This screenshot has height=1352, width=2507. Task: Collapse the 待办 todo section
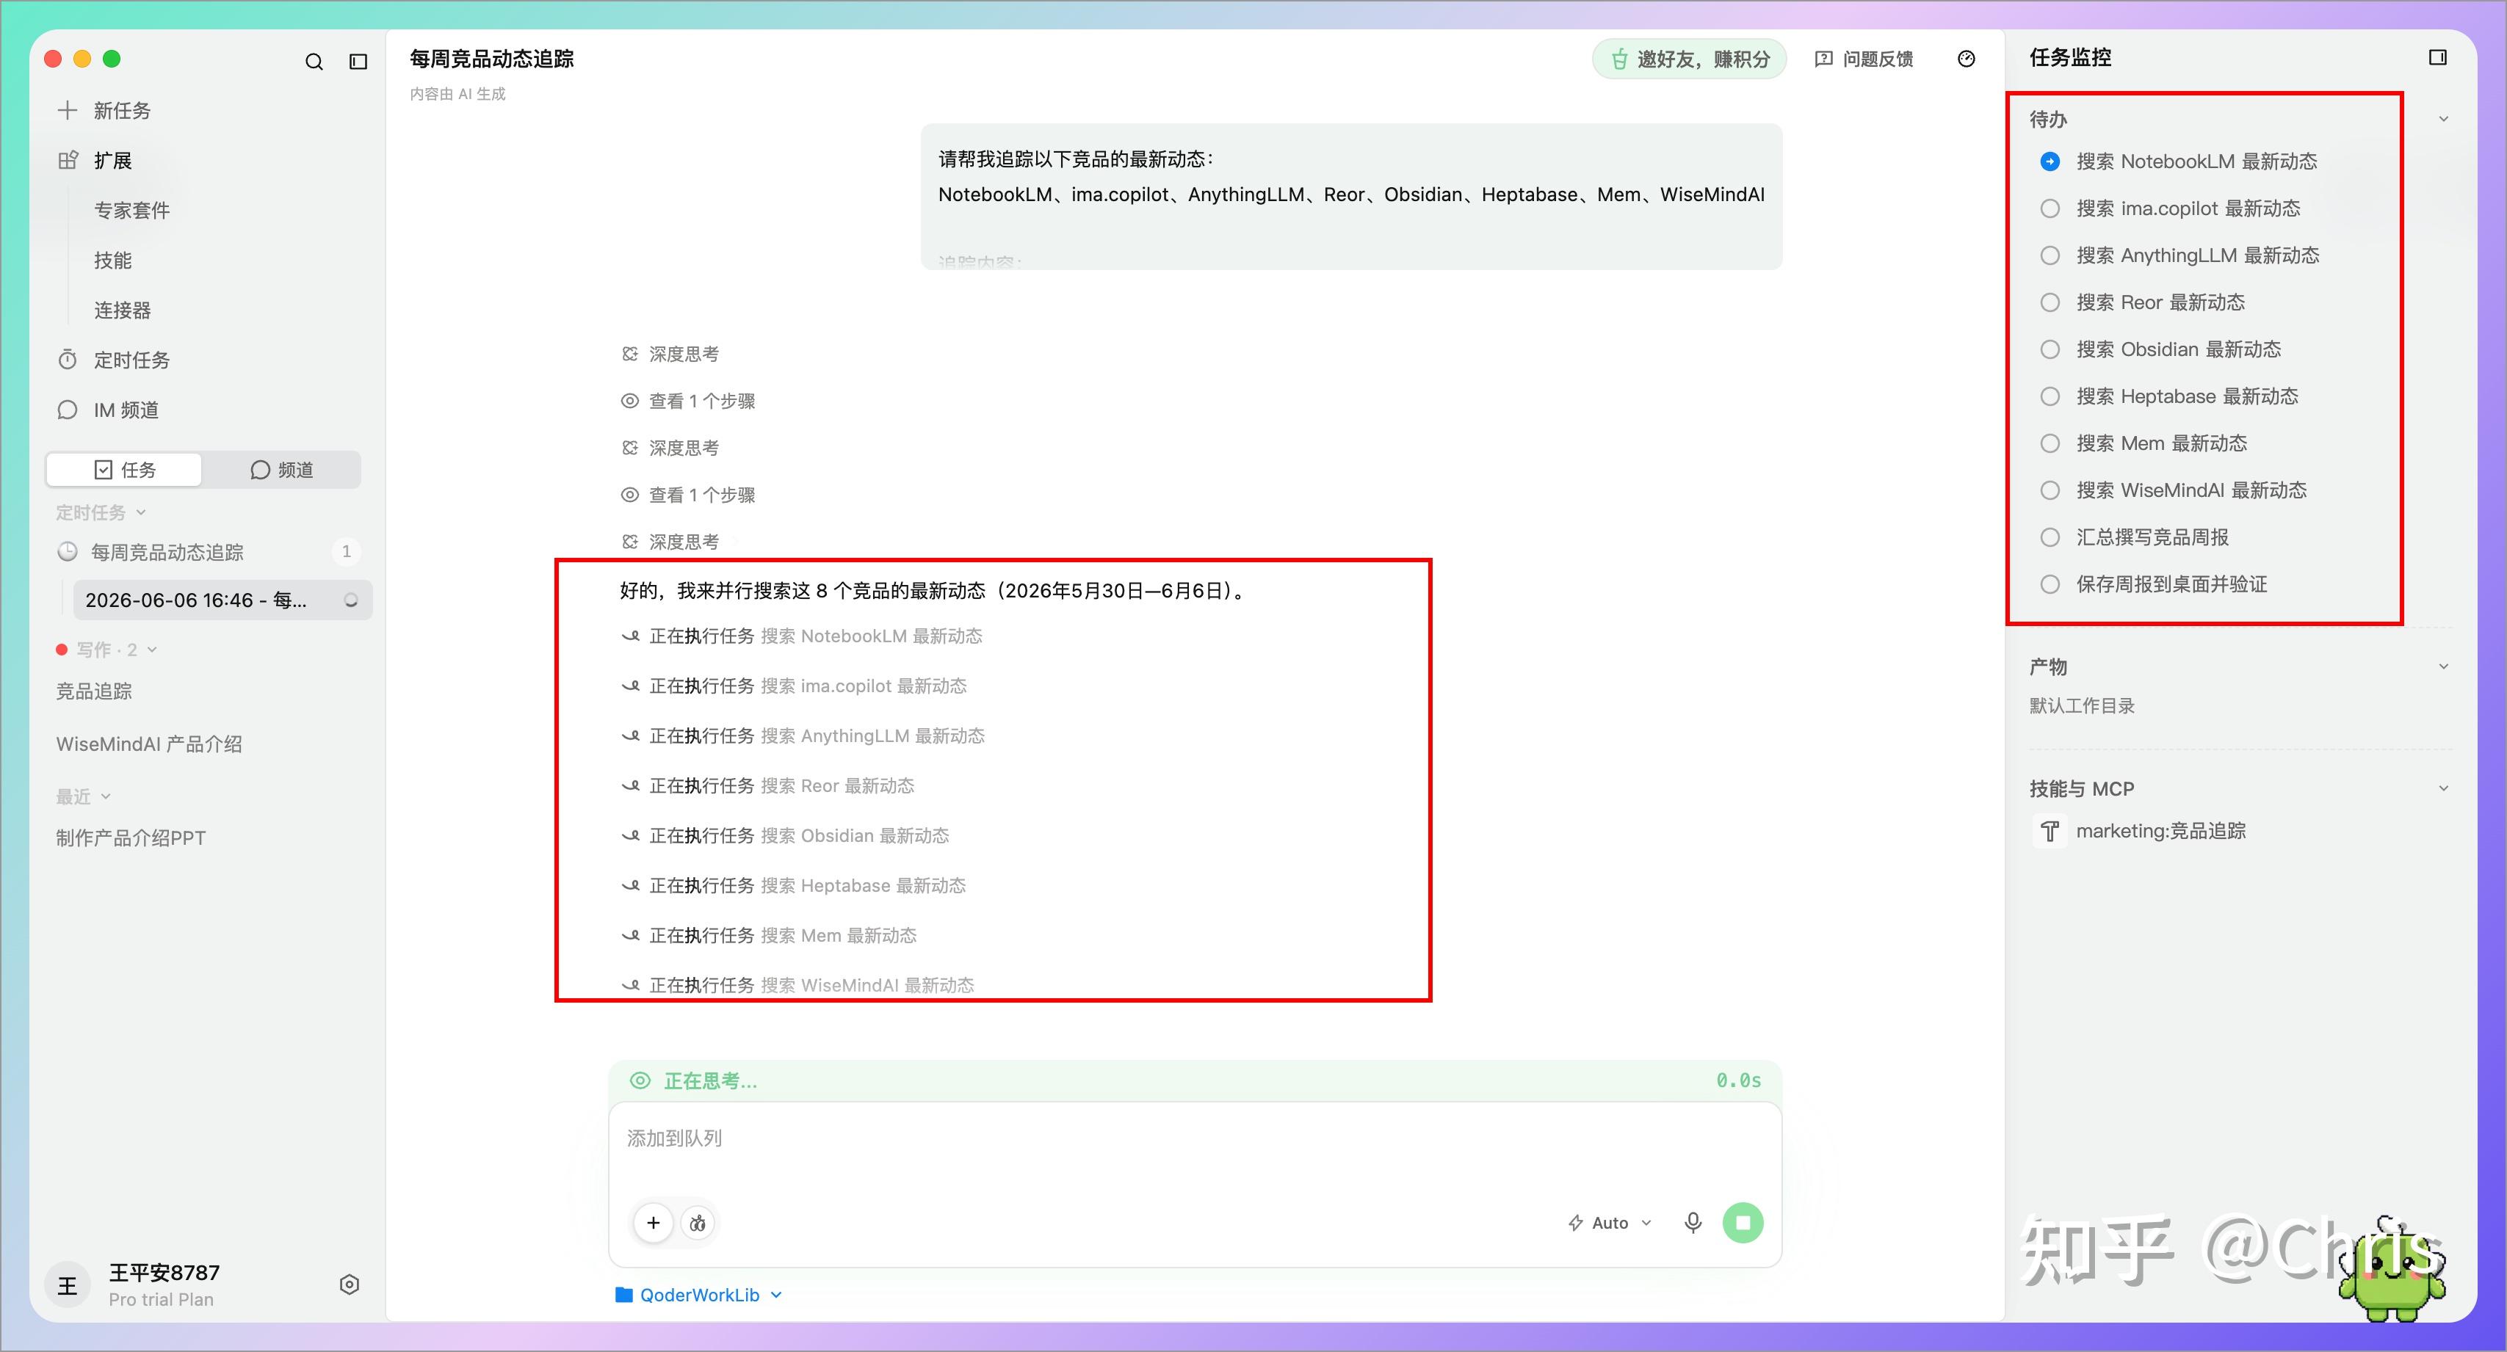click(2444, 120)
